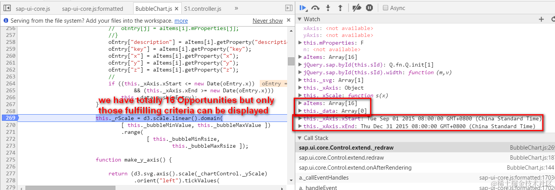
Task: Resume script execution
Action: point(303,8)
